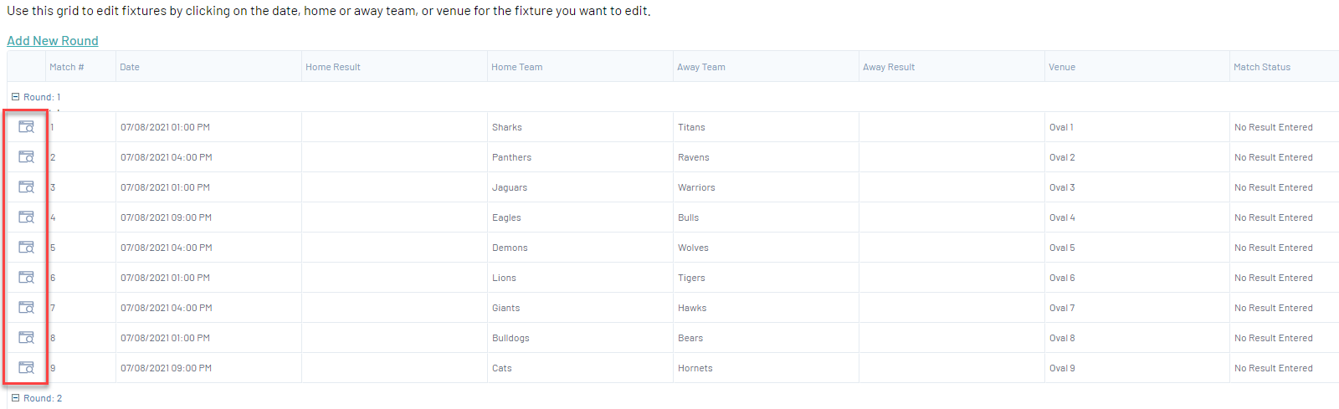Open details icon for Lions vs Tigers
1339x409 pixels.
point(26,278)
